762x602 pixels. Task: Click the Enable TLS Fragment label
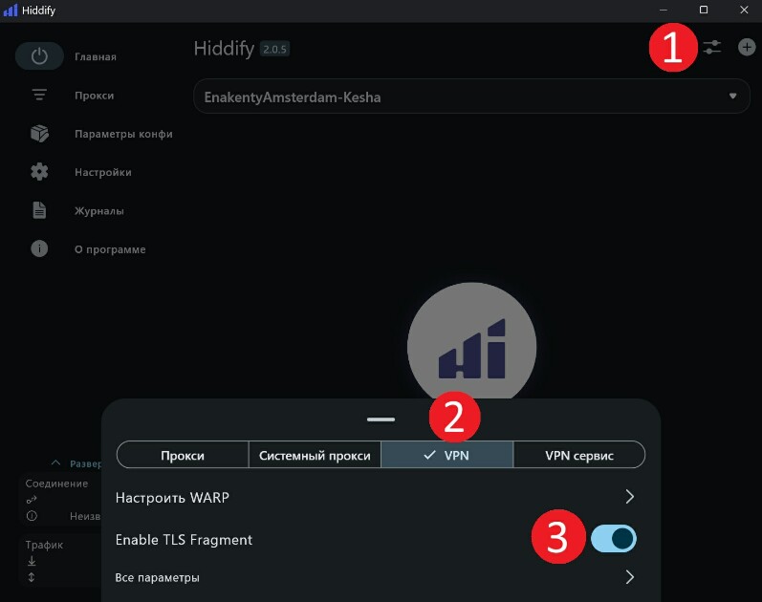click(184, 539)
